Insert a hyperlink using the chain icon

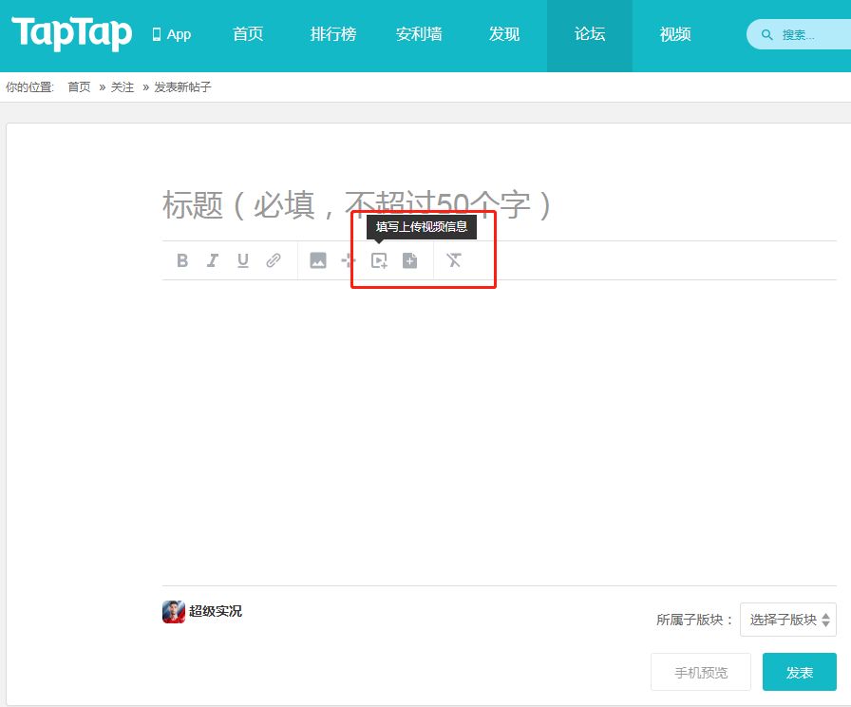pyautogui.click(x=273, y=260)
